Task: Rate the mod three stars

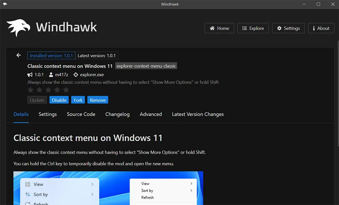Action: [48, 90]
